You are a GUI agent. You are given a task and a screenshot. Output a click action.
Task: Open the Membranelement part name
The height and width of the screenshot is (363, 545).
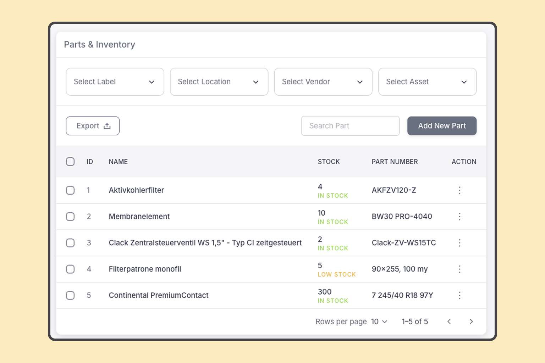139,217
